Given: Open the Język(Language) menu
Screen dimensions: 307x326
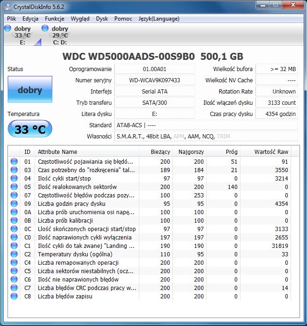Looking at the screenshot, I should pyautogui.click(x=159, y=19).
